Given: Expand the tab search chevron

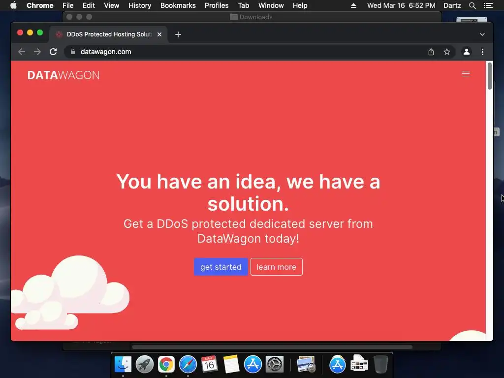Looking at the screenshot, I should [482, 34].
